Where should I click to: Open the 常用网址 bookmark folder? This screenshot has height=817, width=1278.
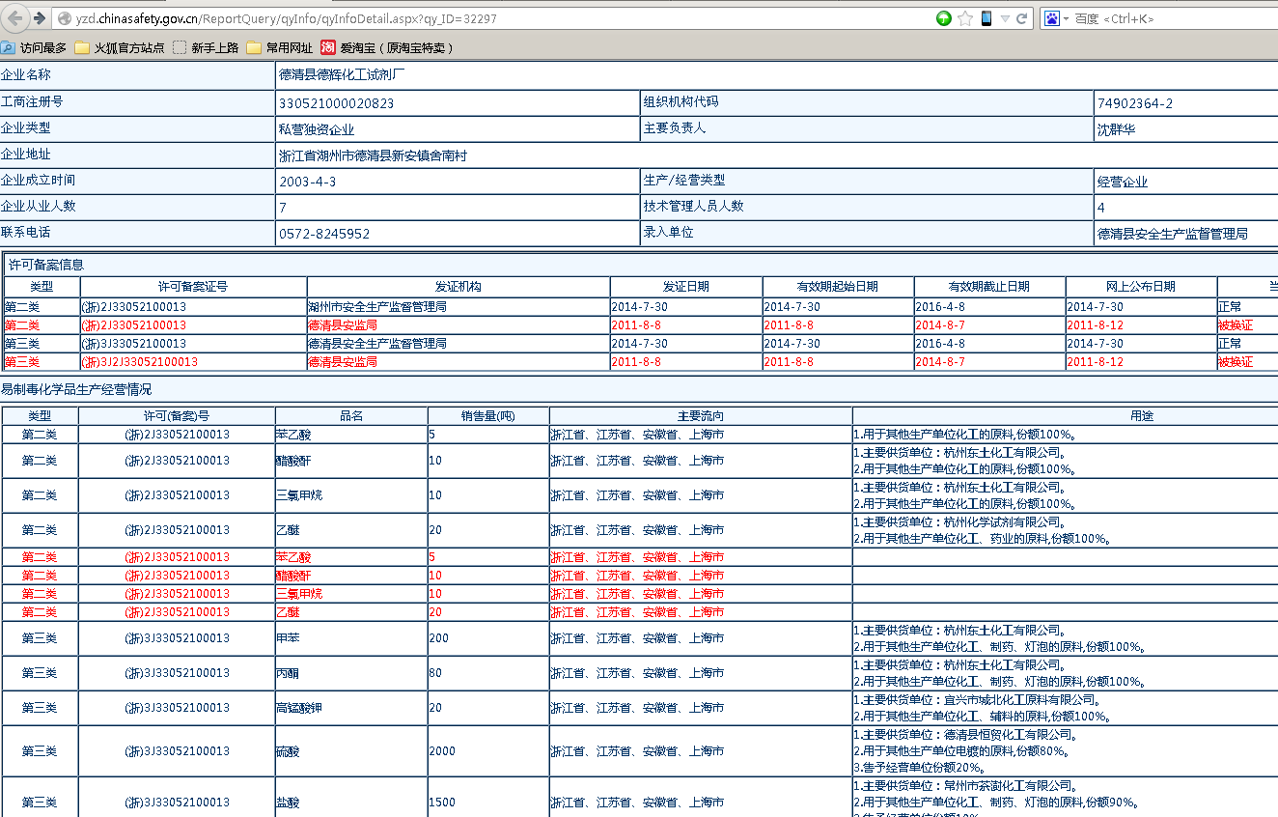coord(280,47)
